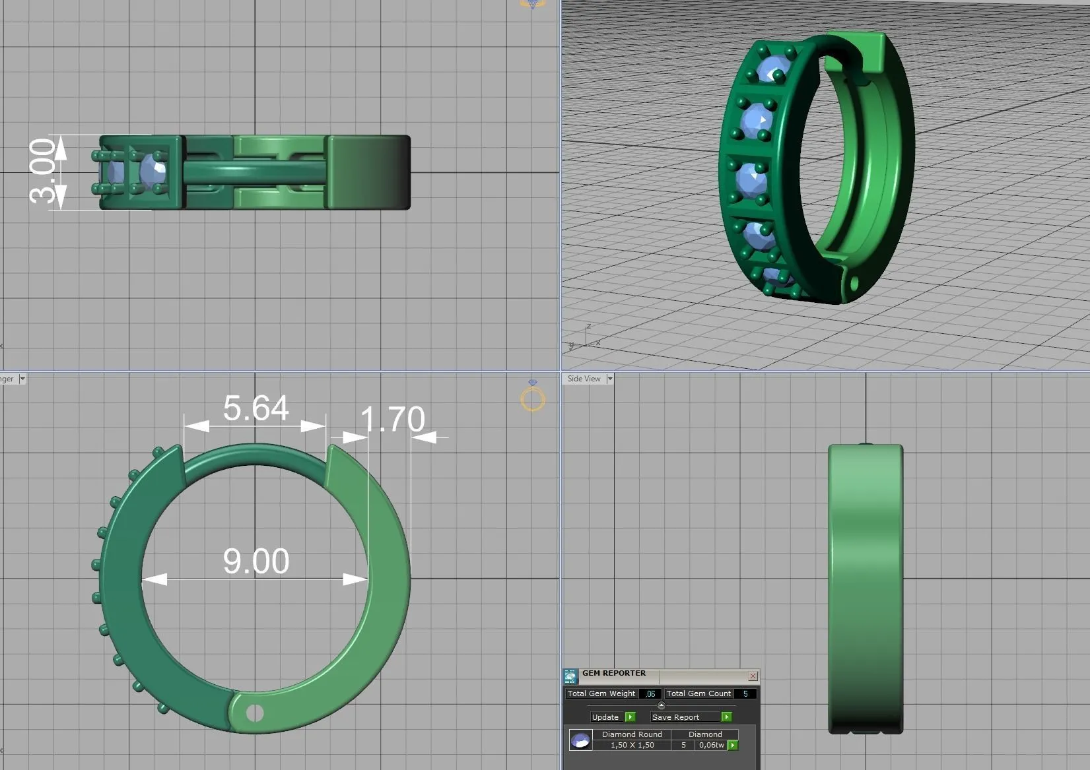Viewport: 1090px width, 770px height.
Task: Click the Through Finger viewport title label
Action: [x=7, y=379]
